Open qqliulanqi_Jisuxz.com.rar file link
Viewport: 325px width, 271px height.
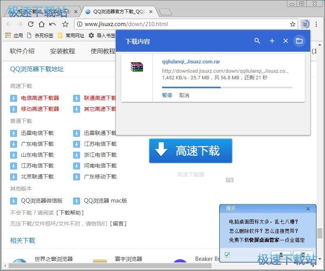tap(191, 61)
